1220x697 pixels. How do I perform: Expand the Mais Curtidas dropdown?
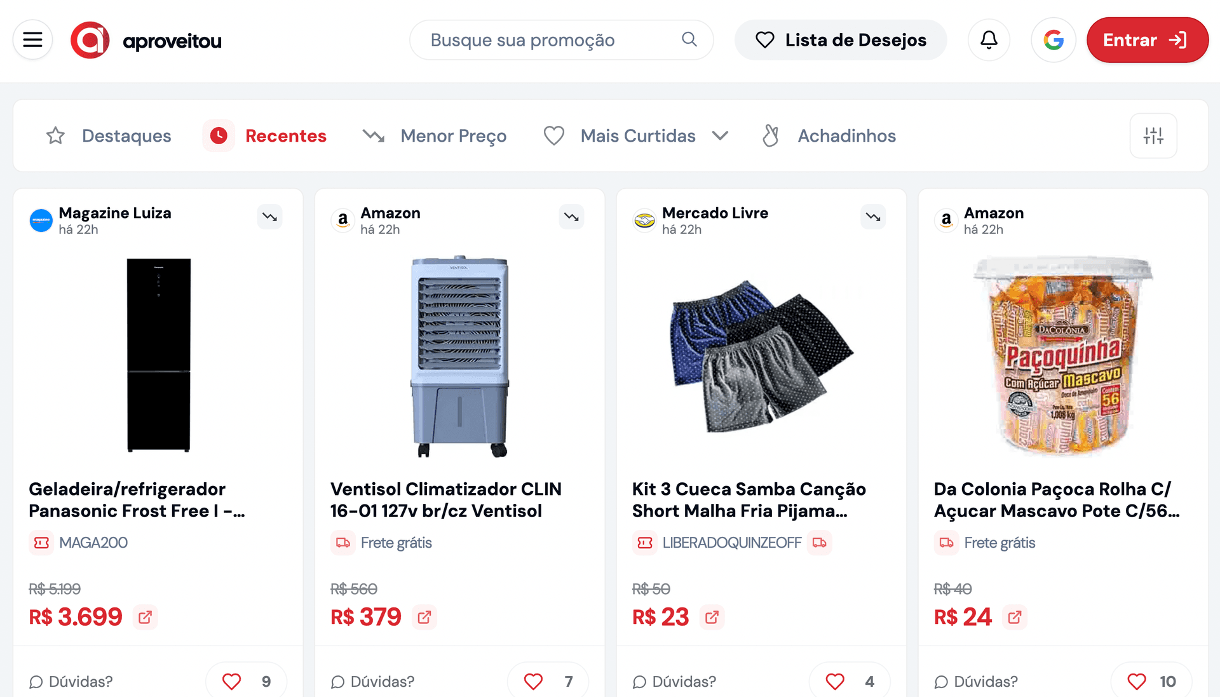(x=720, y=136)
